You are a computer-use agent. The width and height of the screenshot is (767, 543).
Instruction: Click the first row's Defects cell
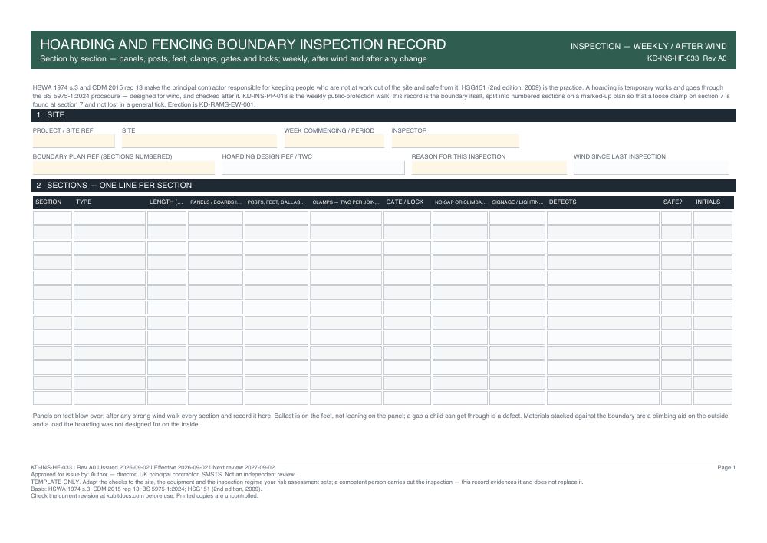click(603, 218)
